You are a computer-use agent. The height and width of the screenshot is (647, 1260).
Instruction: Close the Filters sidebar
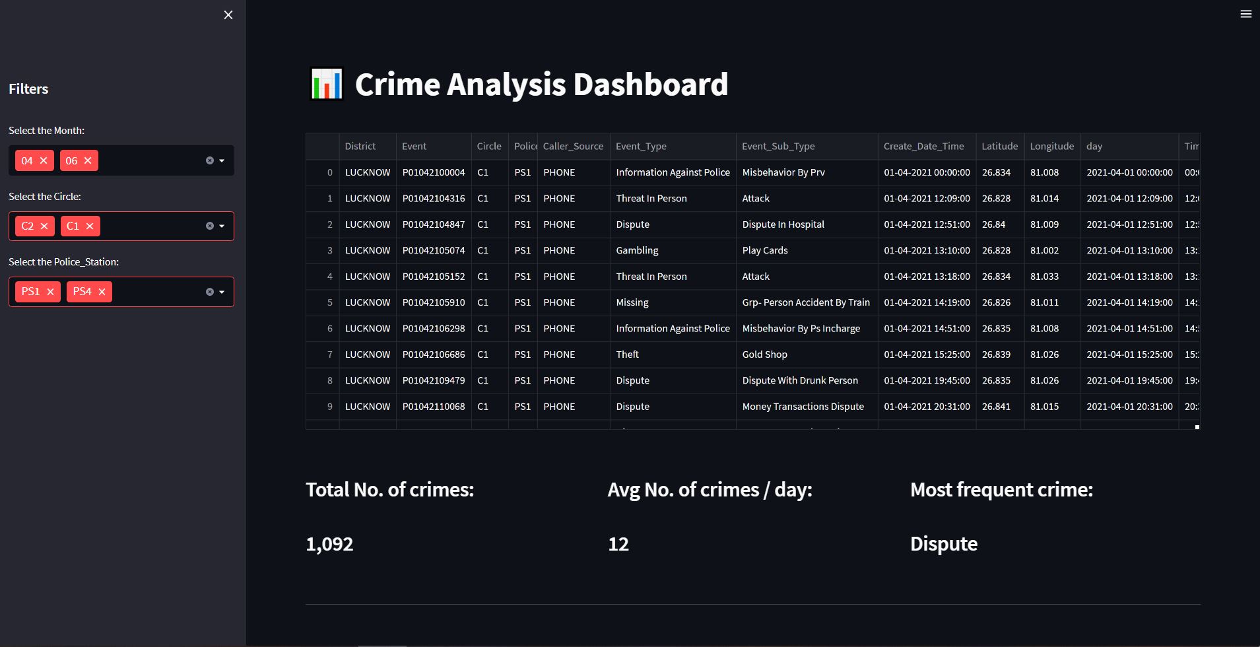(x=228, y=15)
